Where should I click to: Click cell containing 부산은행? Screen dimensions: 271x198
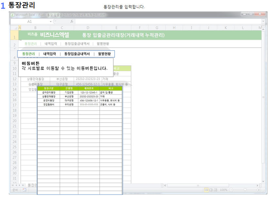tap(62, 79)
